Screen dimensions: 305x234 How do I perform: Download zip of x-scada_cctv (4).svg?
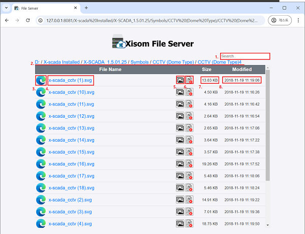189,224
